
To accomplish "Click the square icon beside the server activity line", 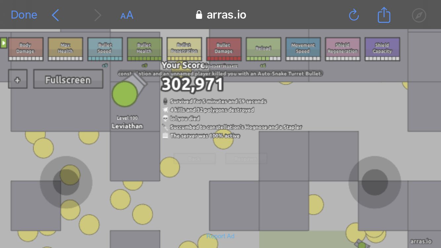I will pyautogui.click(x=165, y=136).
